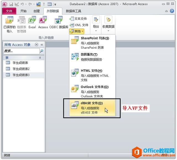Switch to the 开始 ribbon tab
177x160 pixels.
(23, 11)
